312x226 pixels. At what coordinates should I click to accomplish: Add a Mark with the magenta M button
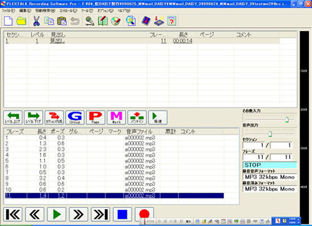click(x=116, y=117)
